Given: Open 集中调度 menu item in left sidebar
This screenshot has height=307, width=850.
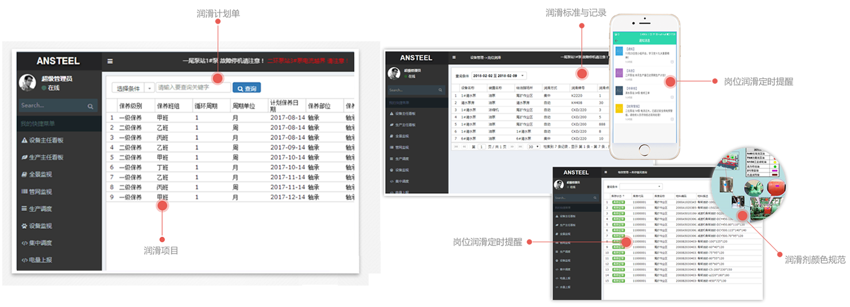Looking at the screenshot, I should tap(42, 243).
